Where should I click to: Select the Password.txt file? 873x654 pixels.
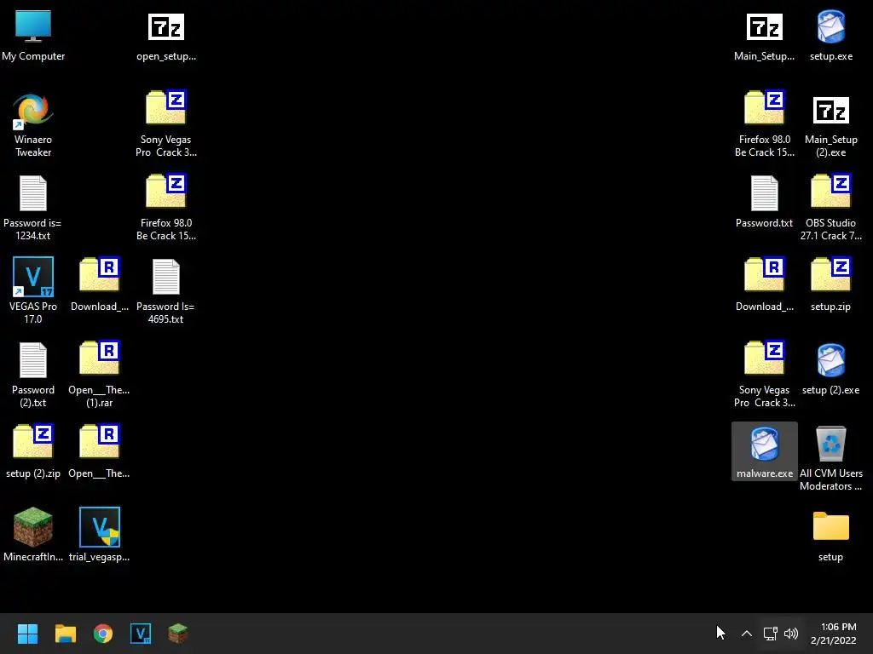765,203
